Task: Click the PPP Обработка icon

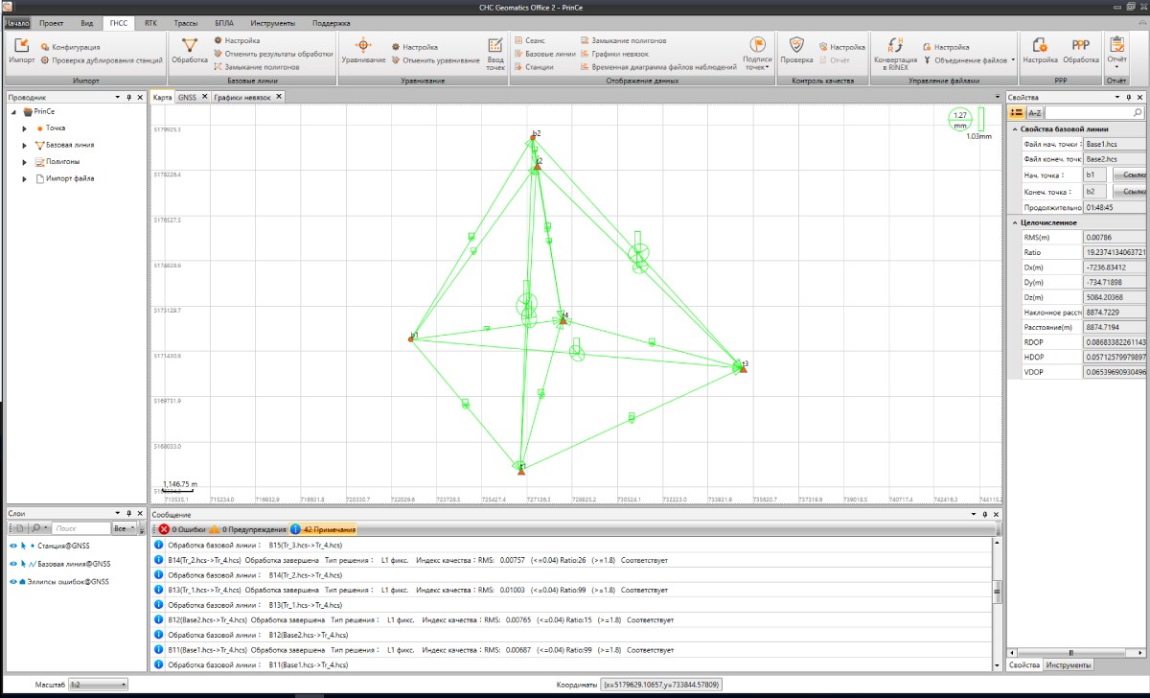Action: 1080,50
